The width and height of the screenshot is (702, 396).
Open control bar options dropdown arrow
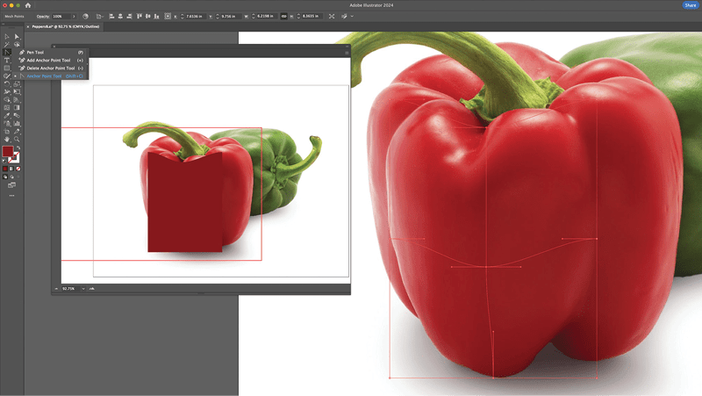pyautogui.click(x=352, y=16)
